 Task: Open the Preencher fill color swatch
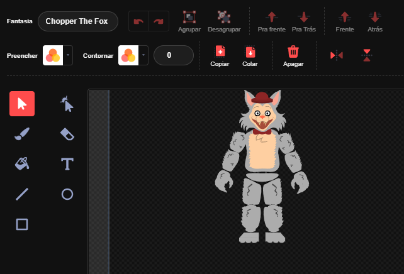tap(53, 55)
